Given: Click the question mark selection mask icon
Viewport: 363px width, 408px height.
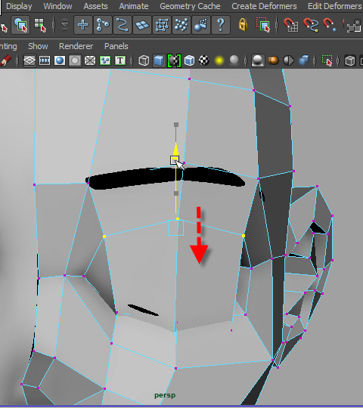Looking at the screenshot, I should (x=221, y=25).
